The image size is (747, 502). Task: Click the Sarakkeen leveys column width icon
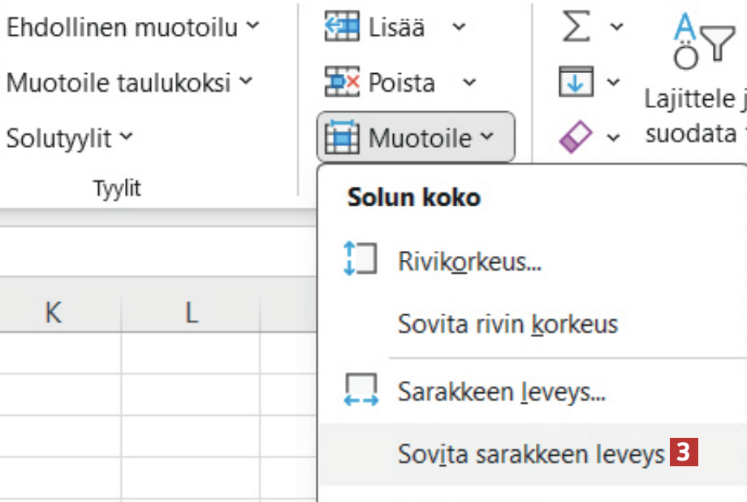click(361, 392)
